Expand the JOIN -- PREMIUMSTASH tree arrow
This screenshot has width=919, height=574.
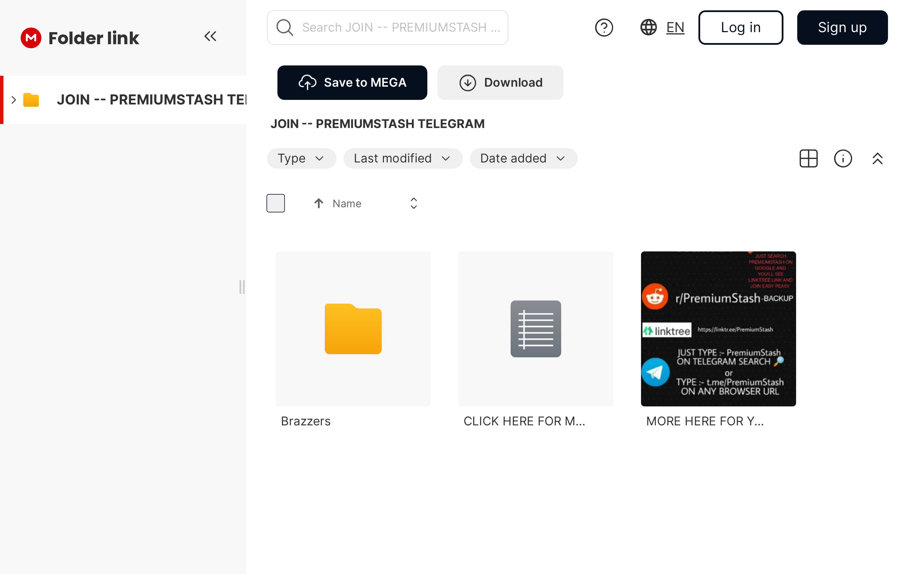pos(14,100)
